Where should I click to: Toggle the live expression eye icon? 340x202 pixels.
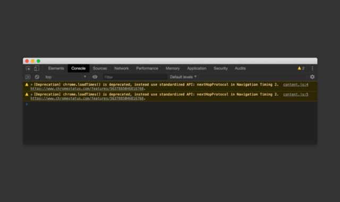tap(95, 77)
